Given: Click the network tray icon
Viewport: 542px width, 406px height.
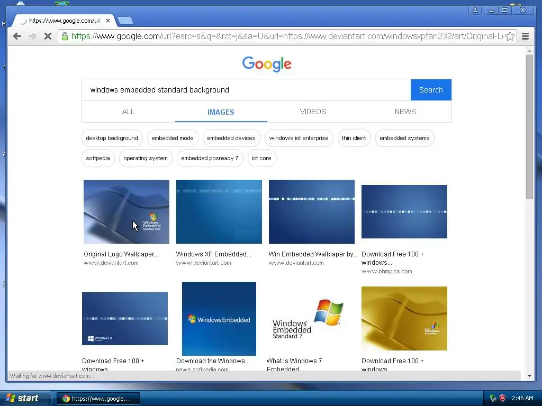Looking at the screenshot, I should (x=493, y=398).
